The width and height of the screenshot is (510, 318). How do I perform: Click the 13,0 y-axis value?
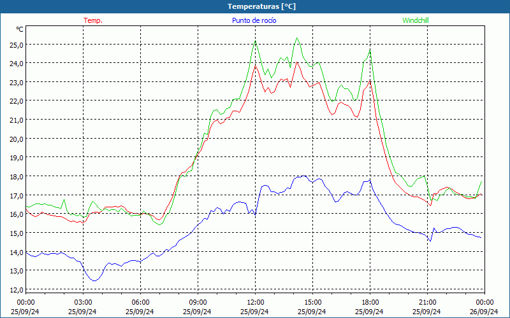coord(17,271)
